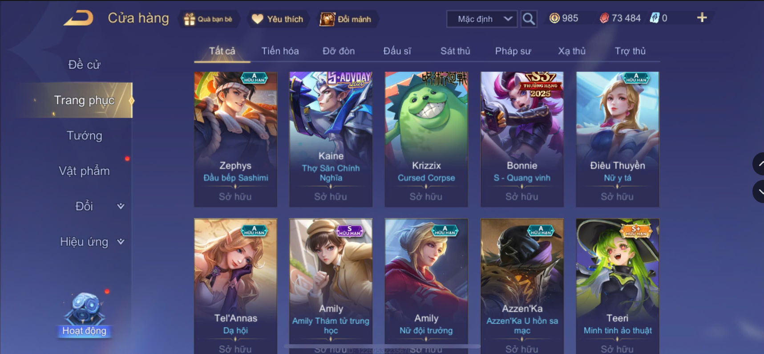Select the Pháp sư tab
Image resolution: width=764 pixels, height=354 pixels.
coord(513,51)
